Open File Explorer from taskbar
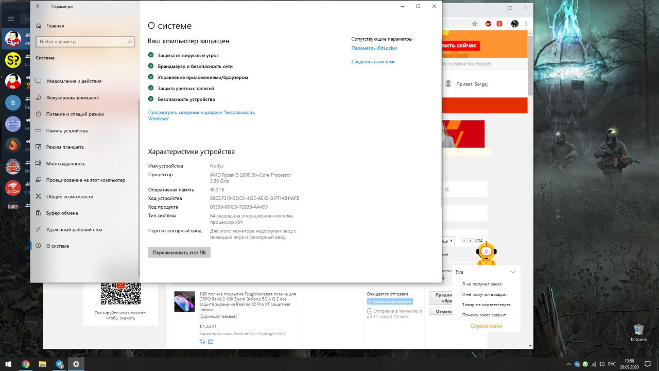Image resolution: width=659 pixels, height=371 pixels. click(x=42, y=364)
